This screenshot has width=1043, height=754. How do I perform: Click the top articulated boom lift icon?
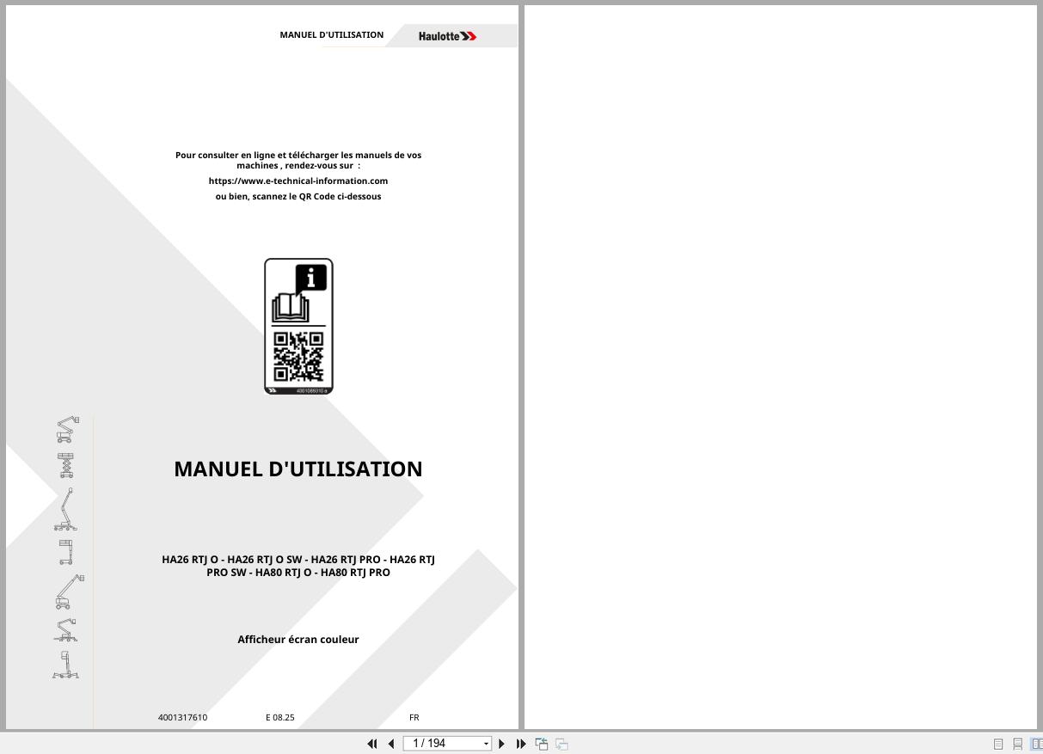[67, 430]
